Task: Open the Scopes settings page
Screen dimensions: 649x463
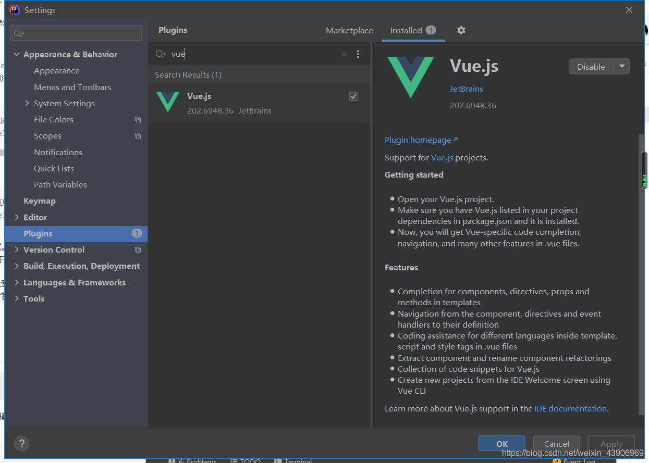Action: pos(47,136)
